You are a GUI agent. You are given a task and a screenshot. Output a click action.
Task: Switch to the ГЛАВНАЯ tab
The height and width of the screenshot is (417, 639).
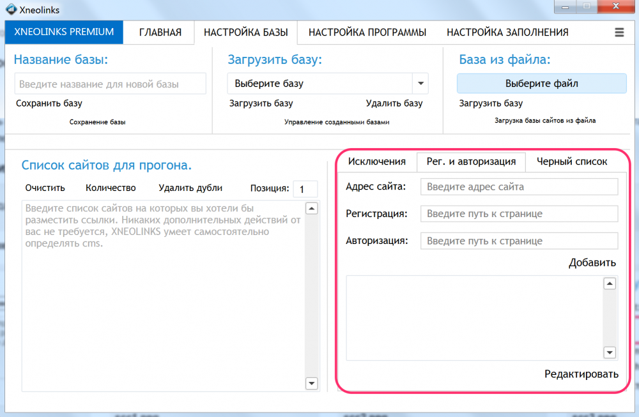(x=160, y=32)
